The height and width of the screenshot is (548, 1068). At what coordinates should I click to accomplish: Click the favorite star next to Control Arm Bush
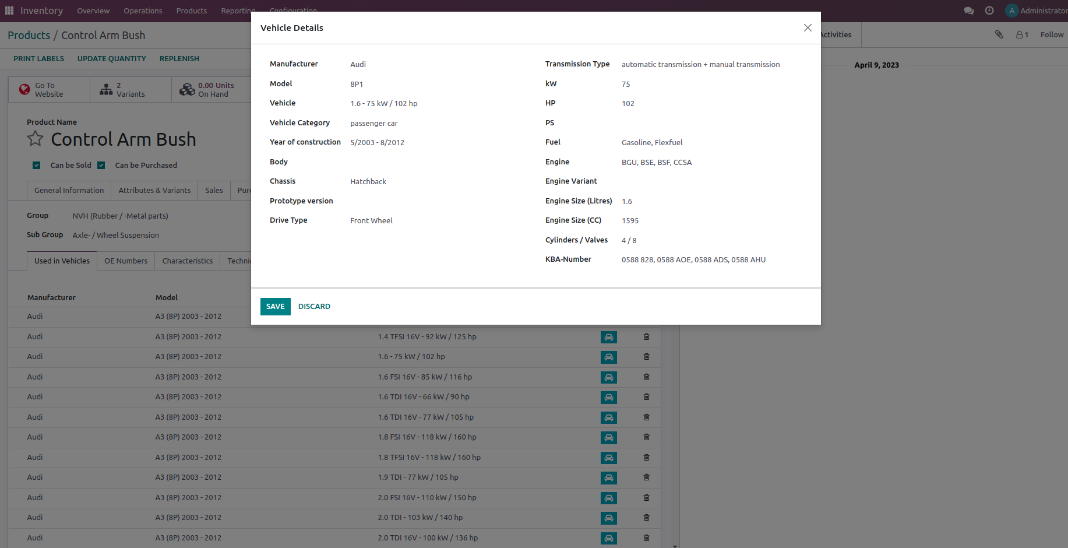click(x=36, y=139)
